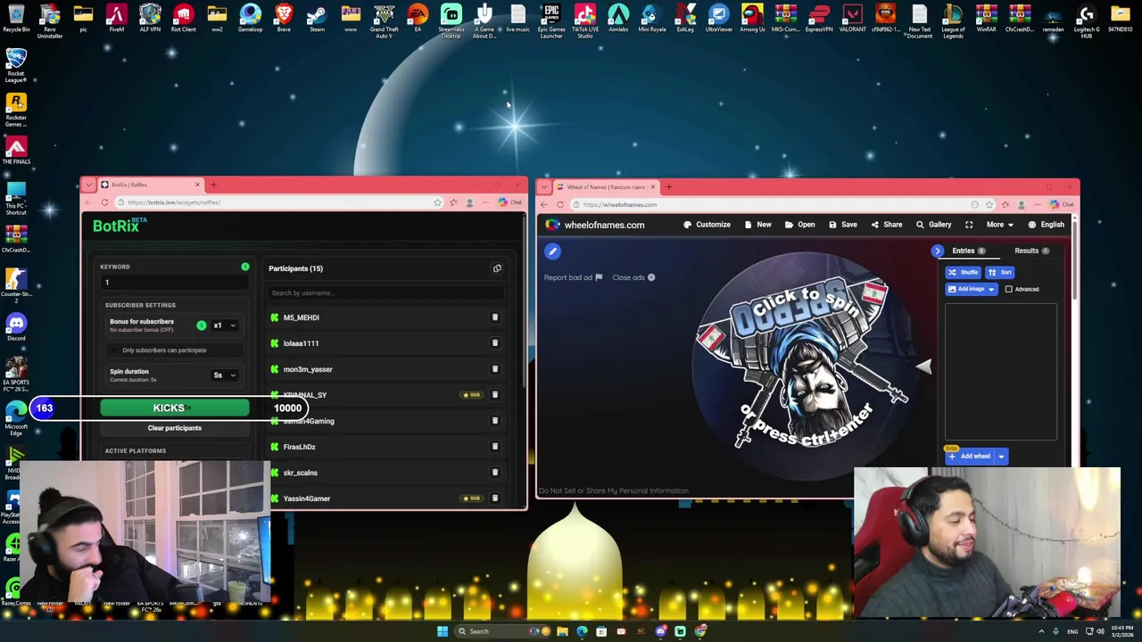Image resolution: width=1142 pixels, height=642 pixels.
Task: Open subscriber bonus x1 dropdown
Action: click(224, 325)
